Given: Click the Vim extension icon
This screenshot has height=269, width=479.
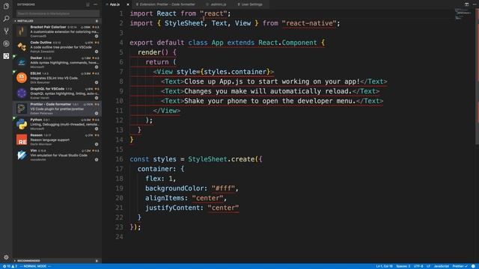Looking at the screenshot, I should click(22, 155).
